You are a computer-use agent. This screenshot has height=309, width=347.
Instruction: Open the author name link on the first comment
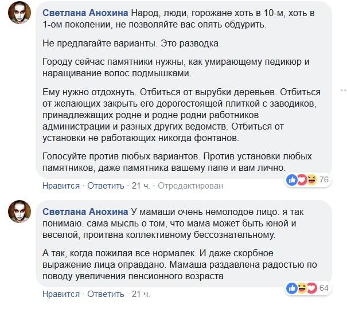85,13
